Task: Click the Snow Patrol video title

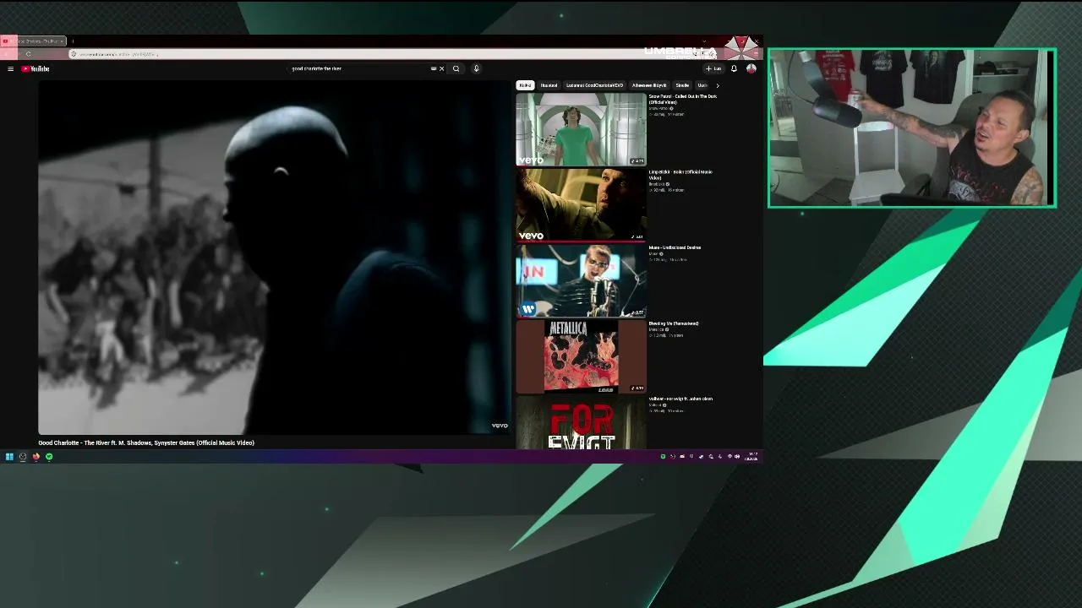Action: coord(683,99)
